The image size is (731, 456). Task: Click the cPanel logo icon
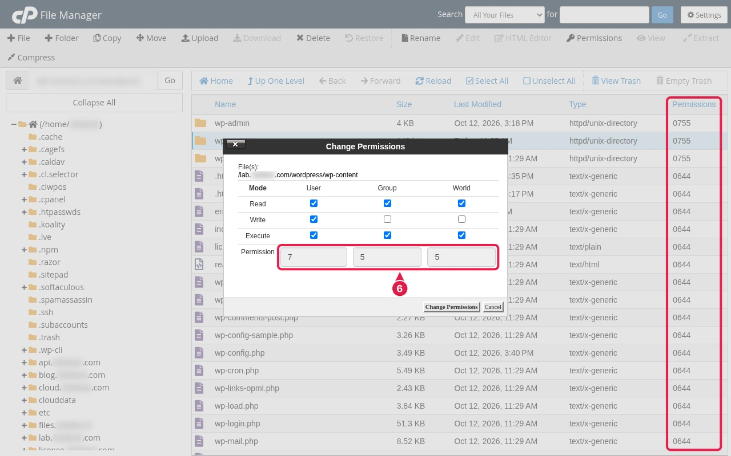25,15
